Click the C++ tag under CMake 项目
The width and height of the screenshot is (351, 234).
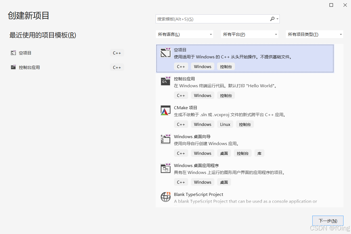click(181, 124)
